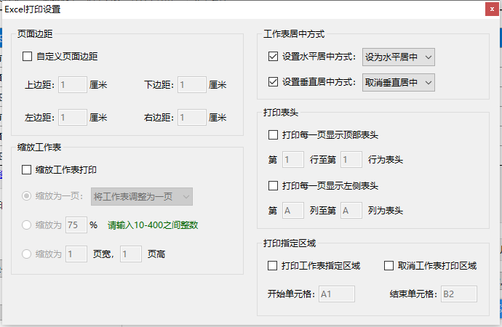Screen dimensions: 502x327
Task: Click the 工作表居中方式 group label
Action: click(294, 34)
